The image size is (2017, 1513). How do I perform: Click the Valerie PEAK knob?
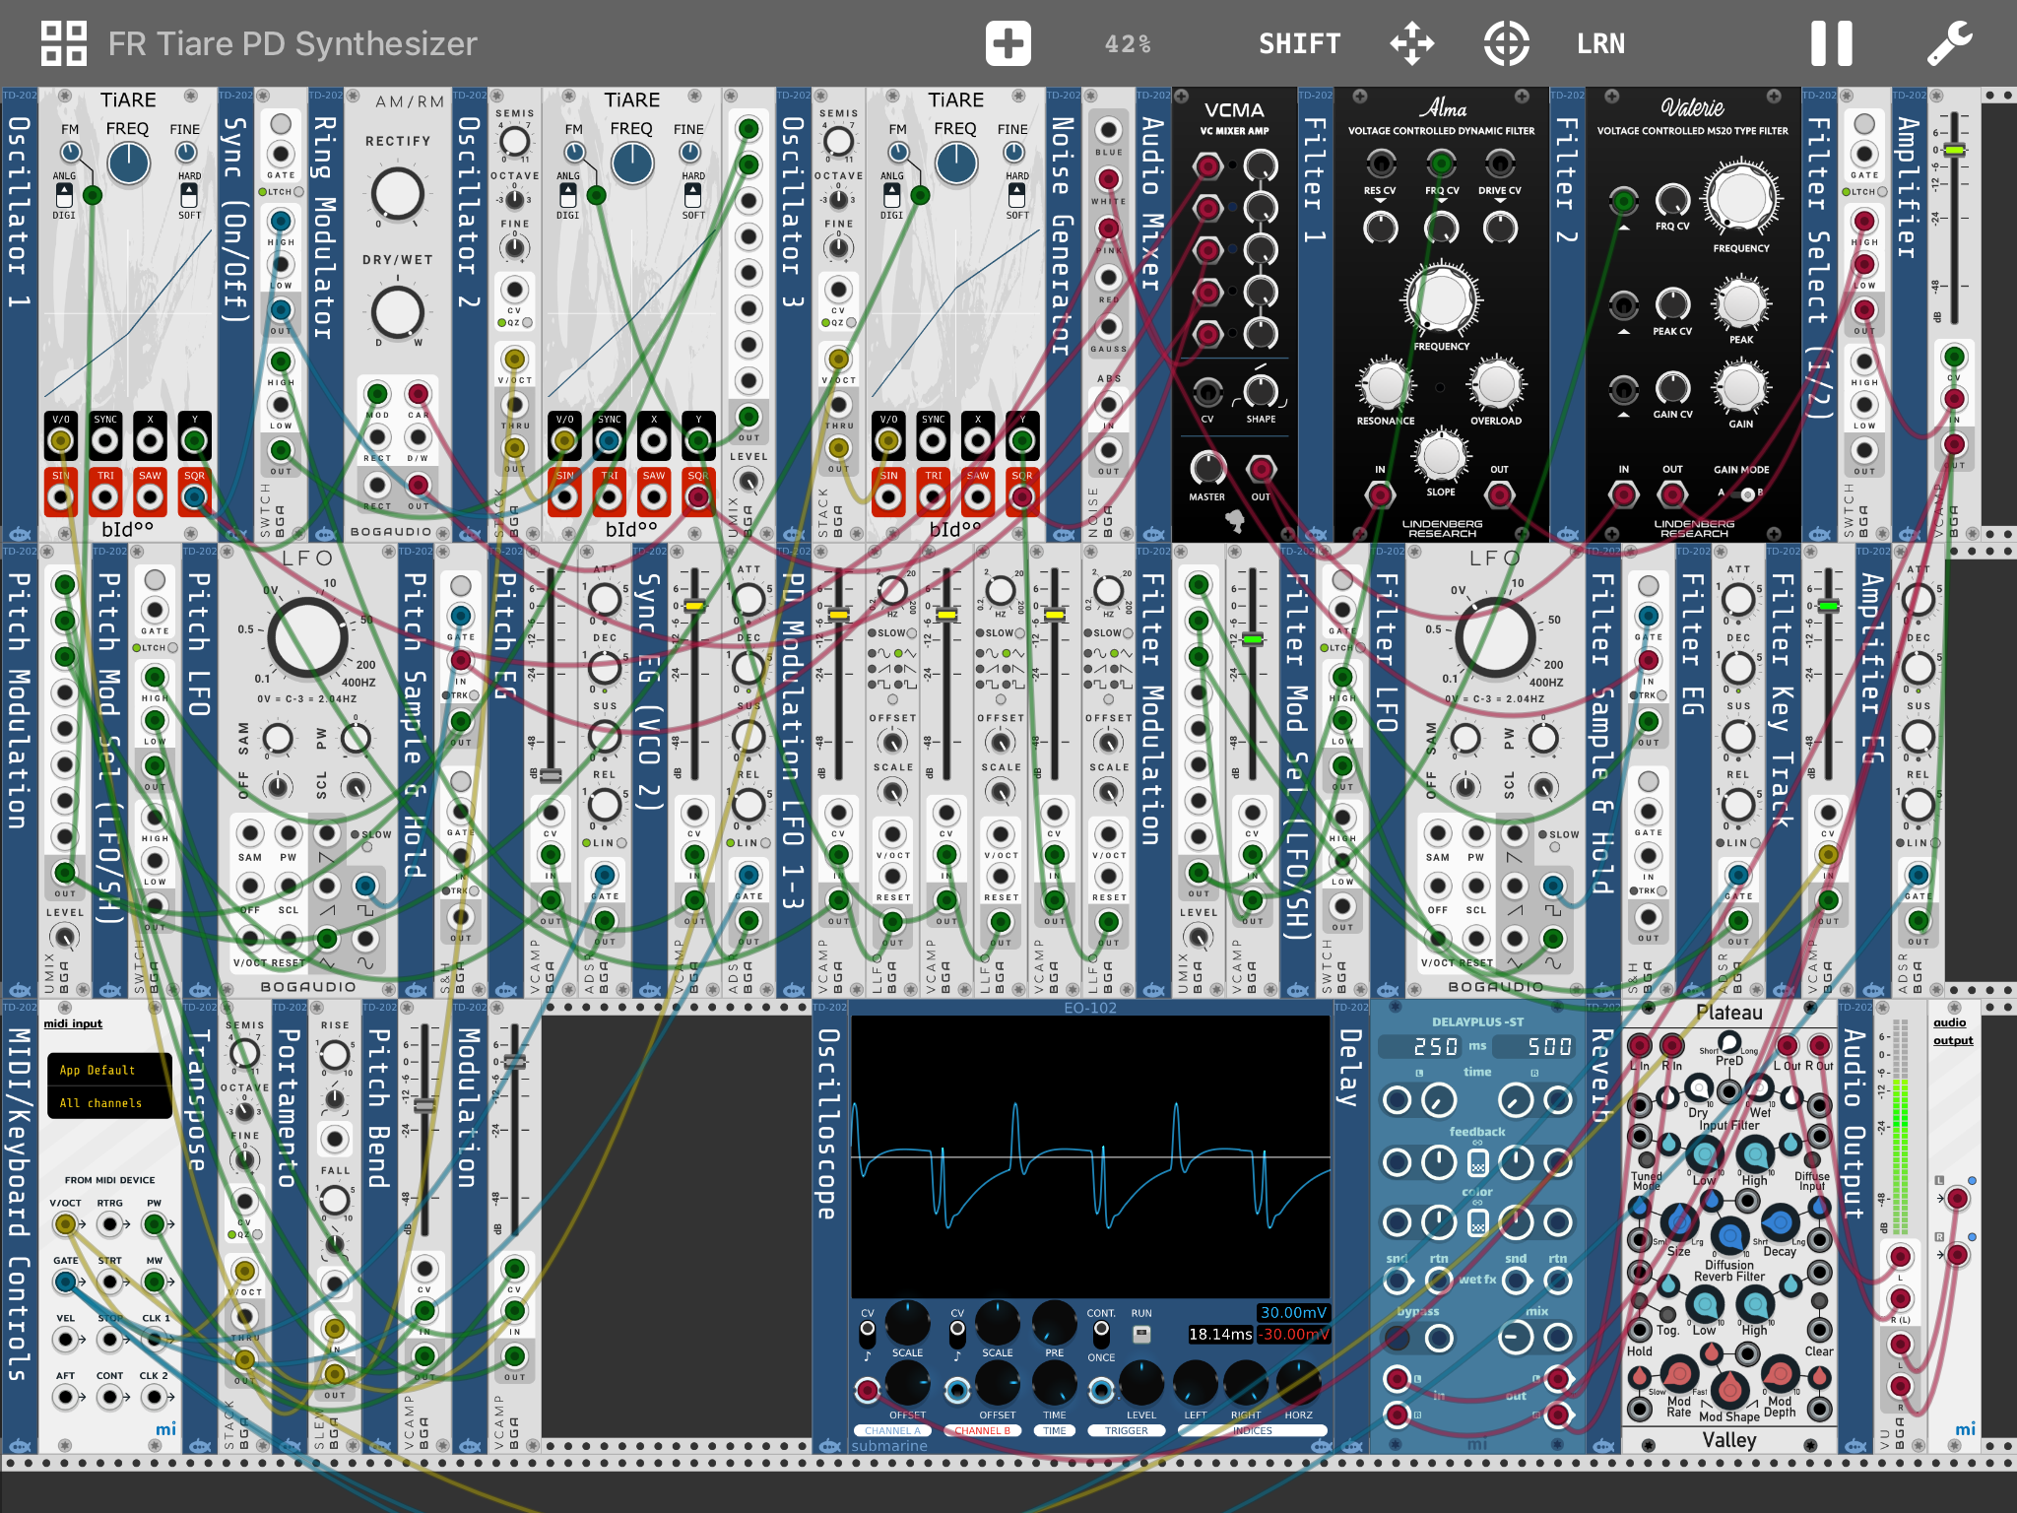[1741, 304]
